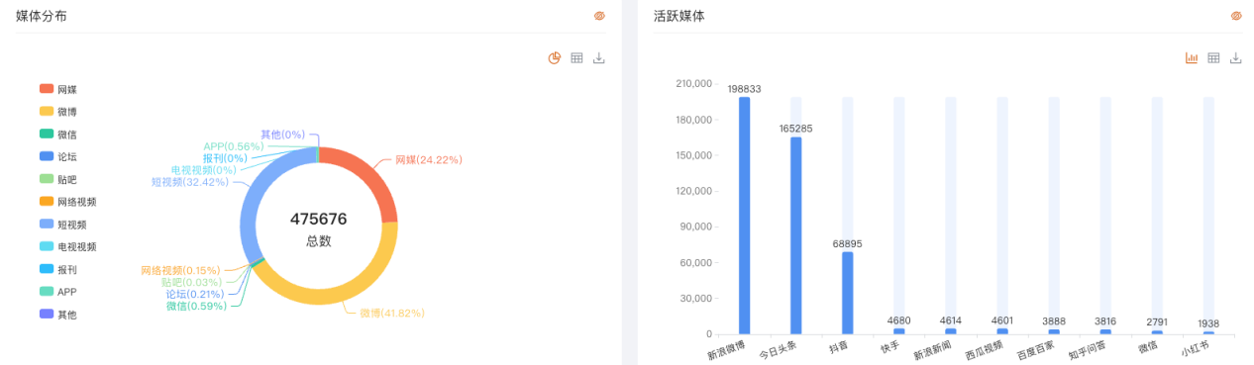1254x365 pixels.
Task: Click the 抖音 bar
Action: pyautogui.click(x=847, y=293)
